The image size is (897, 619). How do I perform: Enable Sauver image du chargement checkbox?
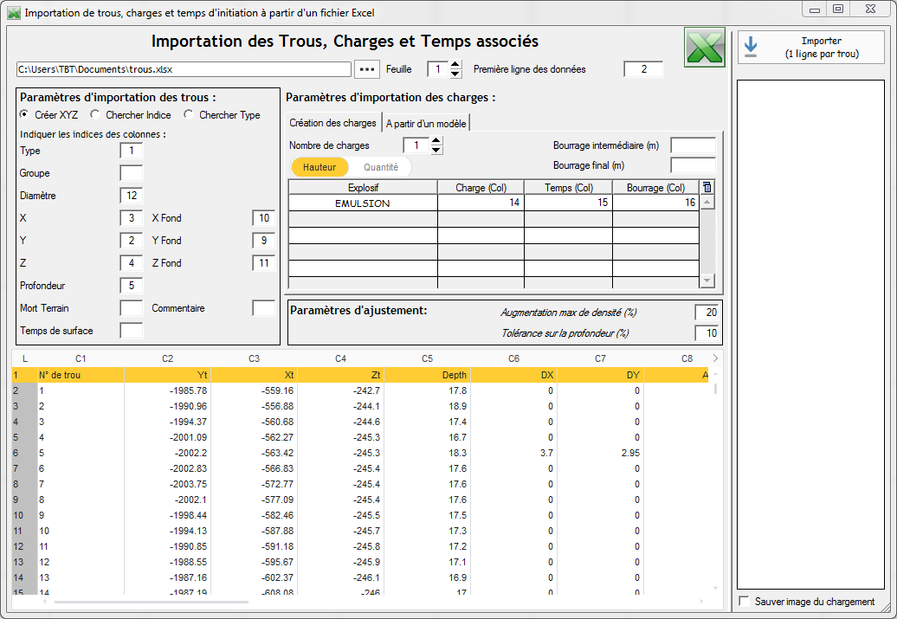(745, 602)
